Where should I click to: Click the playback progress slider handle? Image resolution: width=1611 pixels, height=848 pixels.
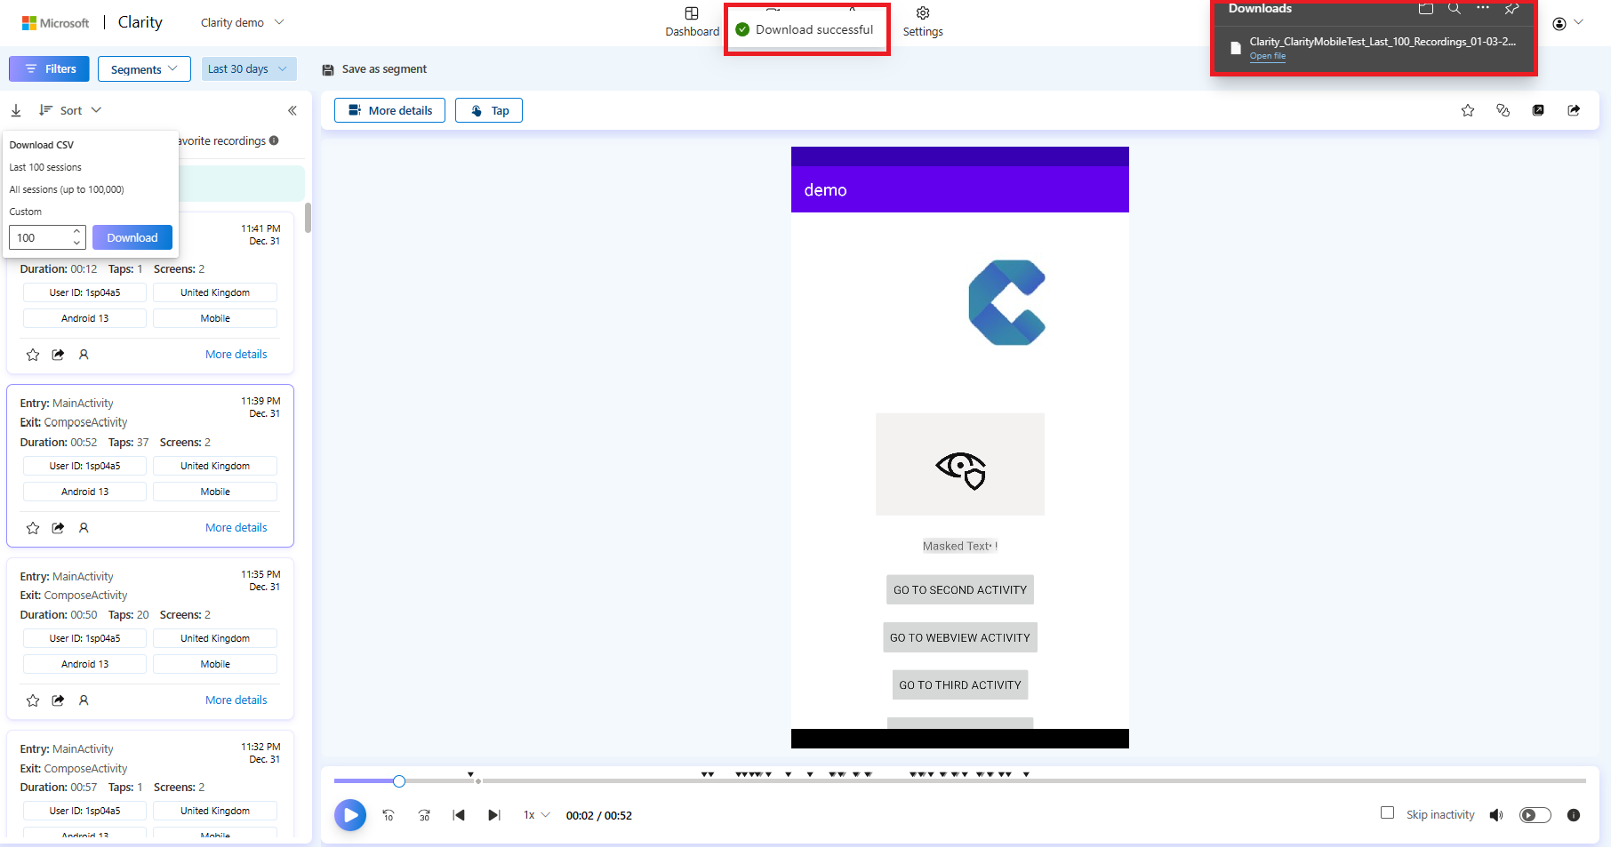pos(399,781)
